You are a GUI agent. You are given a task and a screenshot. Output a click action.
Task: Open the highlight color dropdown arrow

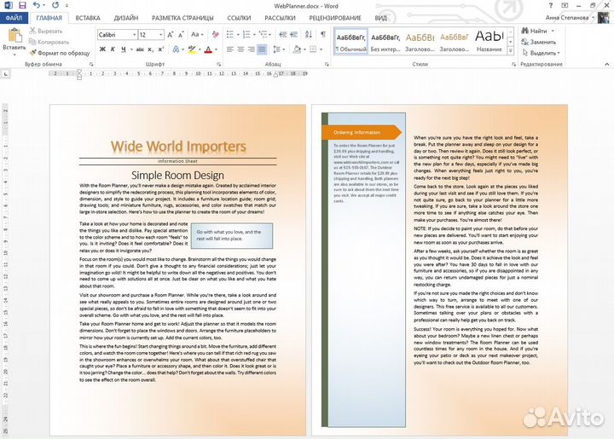pyautogui.click(x=200, y=49)
